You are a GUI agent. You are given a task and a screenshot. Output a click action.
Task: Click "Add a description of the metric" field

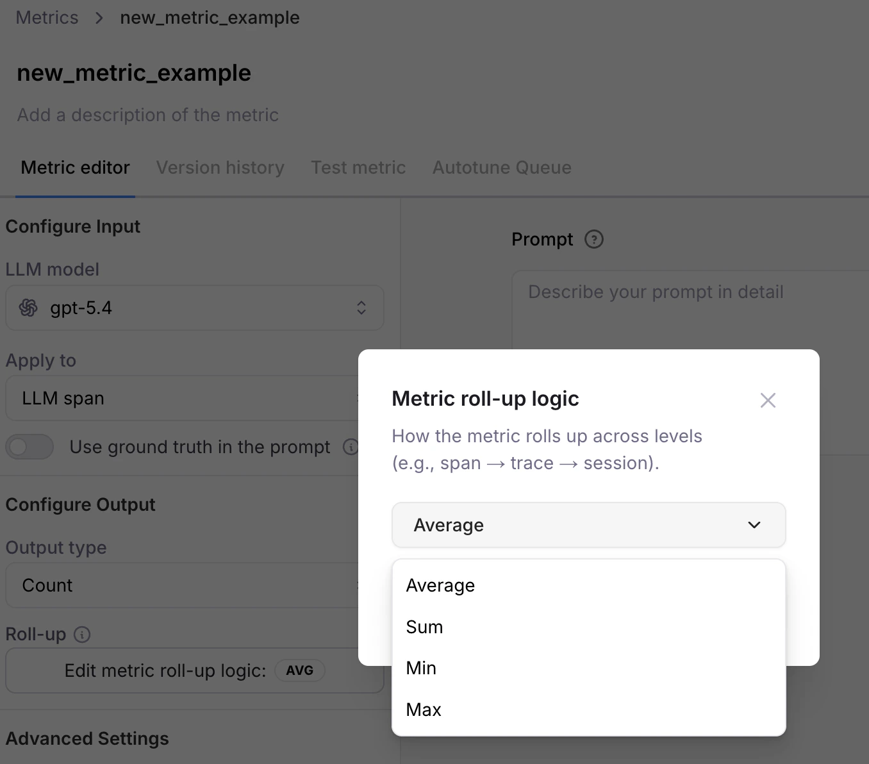coord(147,115)
